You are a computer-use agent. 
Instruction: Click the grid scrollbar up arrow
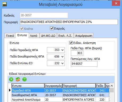point(112,86)
